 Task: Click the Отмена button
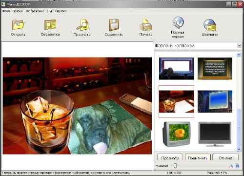[x=225, y=158]
